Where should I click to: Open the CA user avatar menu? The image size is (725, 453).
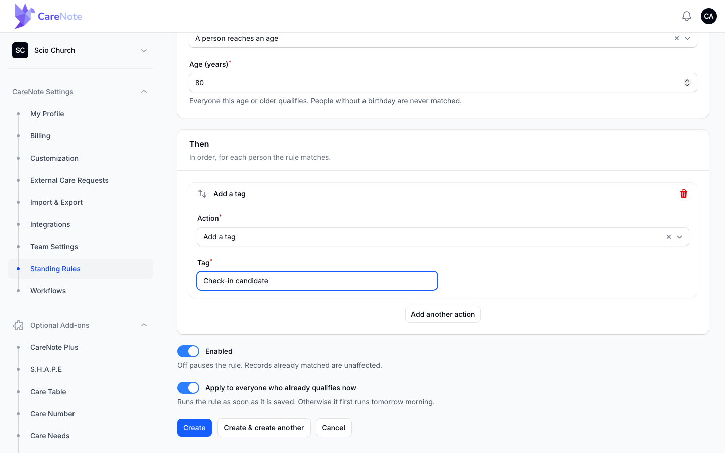tap(708, 16)
